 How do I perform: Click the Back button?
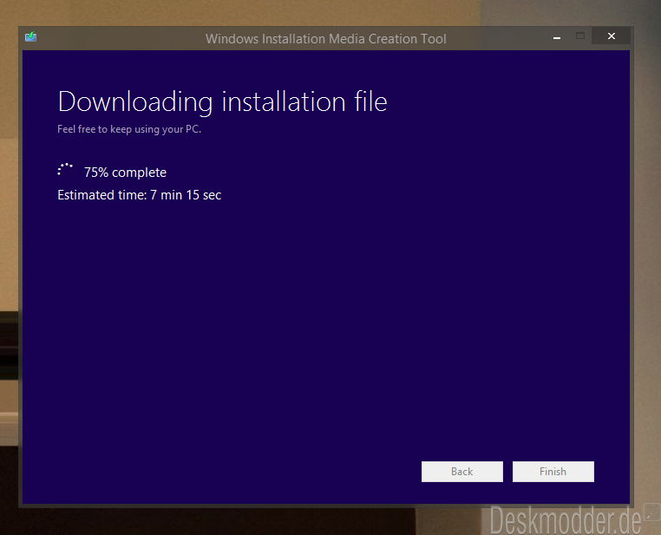coord(462,472)
